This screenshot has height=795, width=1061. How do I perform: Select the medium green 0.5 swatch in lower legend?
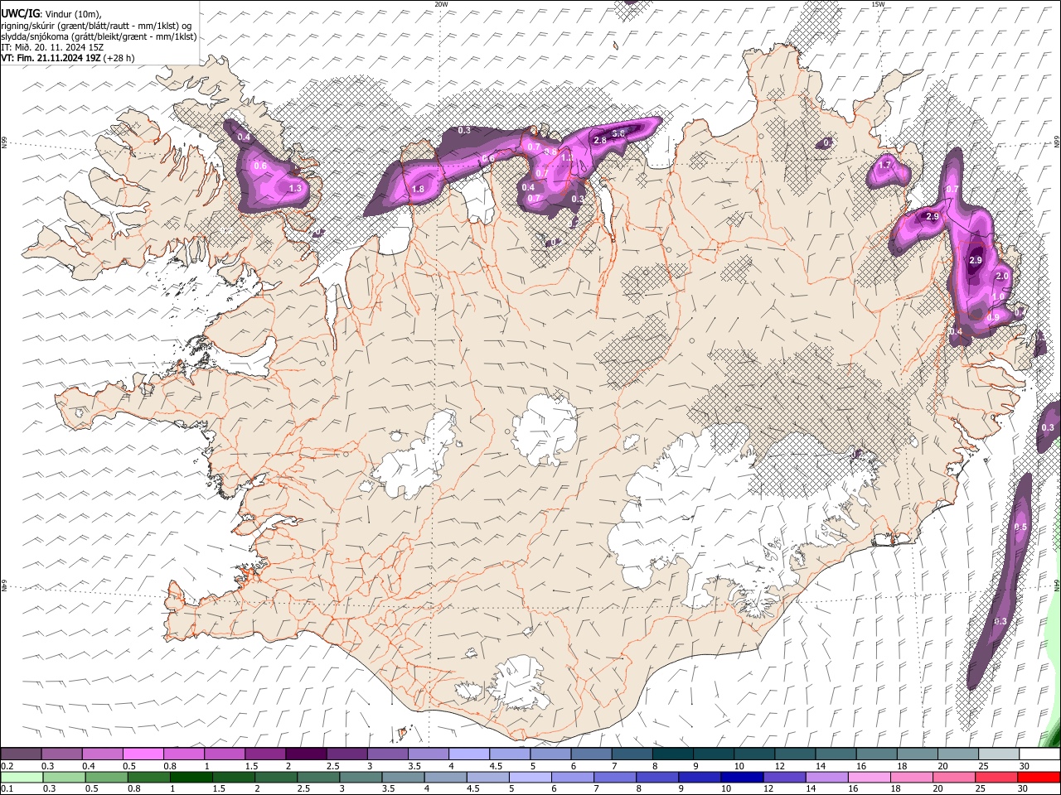[x=108, y=778]
